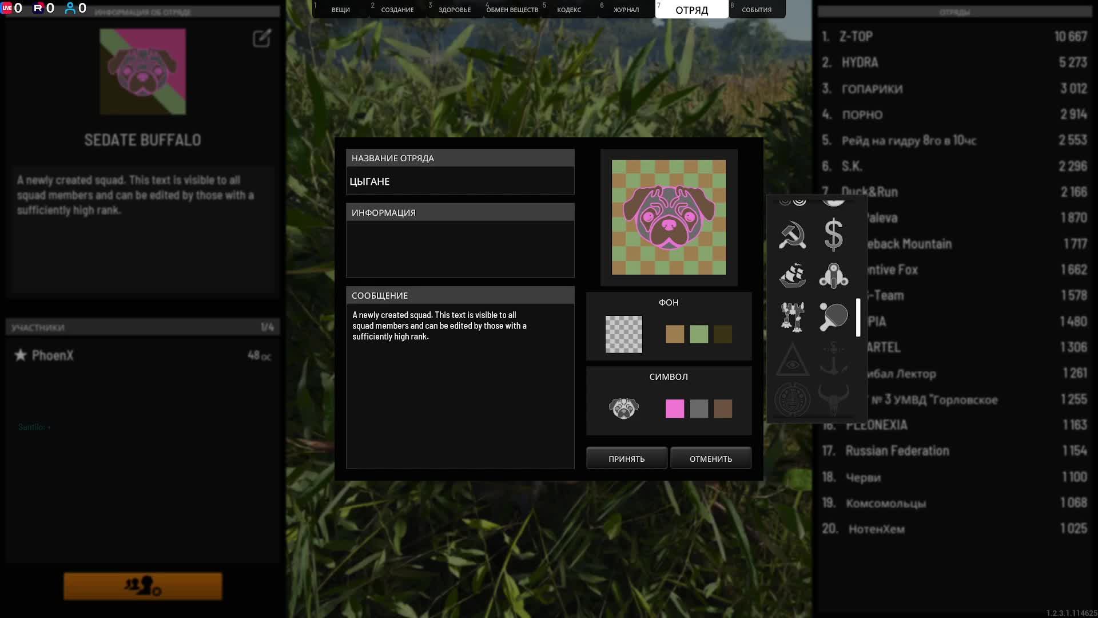This screenshot has height=618, width=1098.
Task: Open the pug symbol picker
Action: (623, 409)
